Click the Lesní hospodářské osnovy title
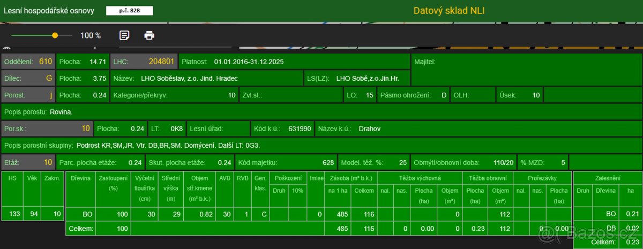Viewport: 643px width, 249px height. [x=50, y=11]
